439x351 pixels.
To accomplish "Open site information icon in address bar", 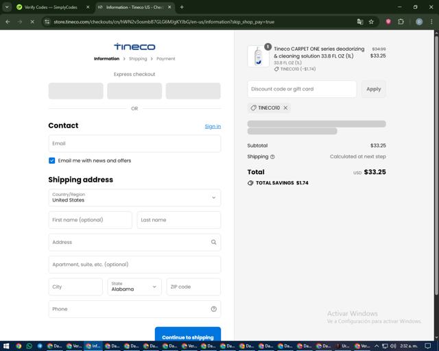I will click(x=47, y=22).
